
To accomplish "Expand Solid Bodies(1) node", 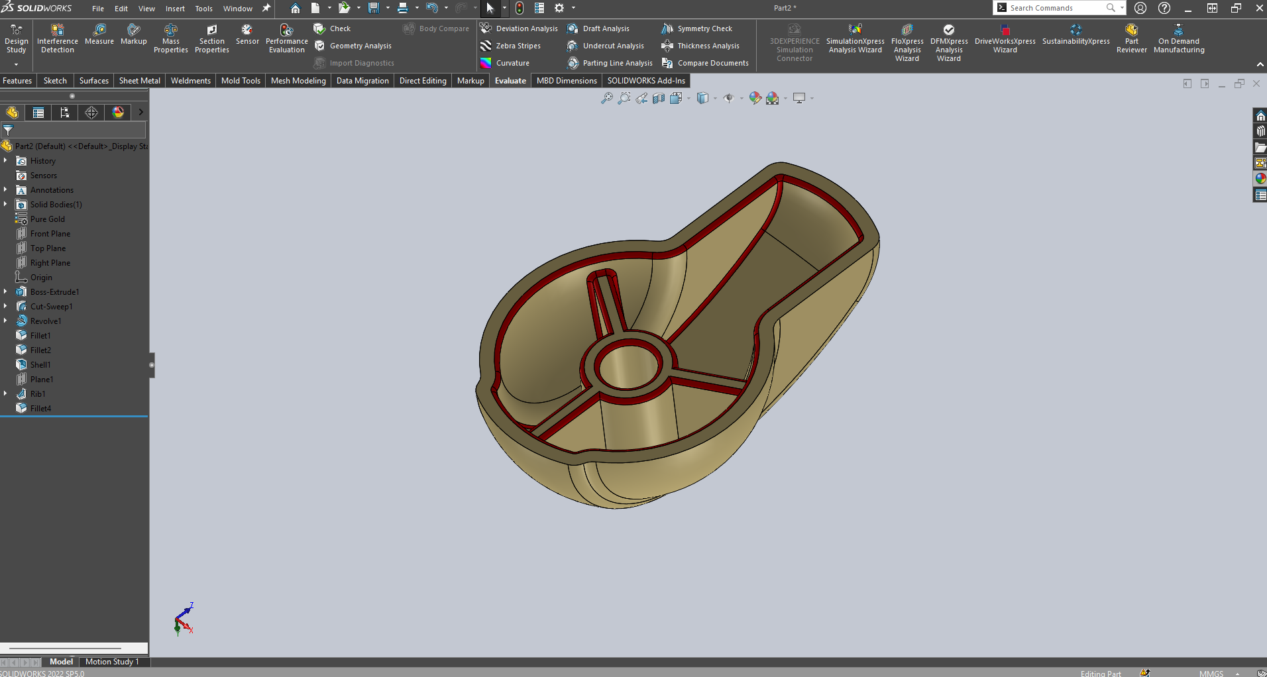I will pos(5,204).
